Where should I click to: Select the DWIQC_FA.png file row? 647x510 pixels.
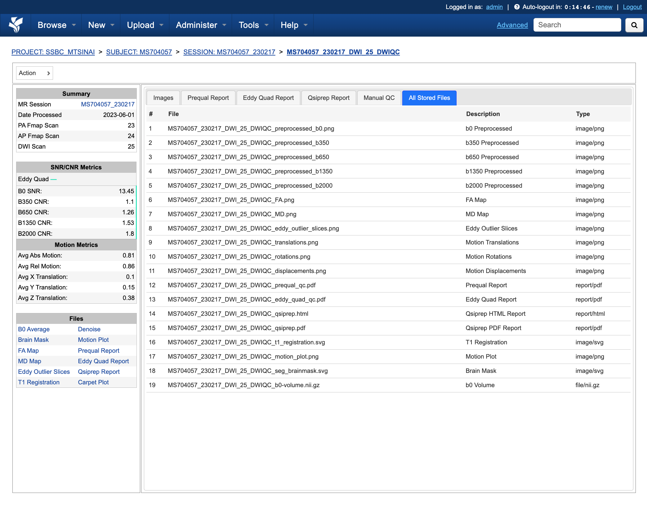point(388,200)
